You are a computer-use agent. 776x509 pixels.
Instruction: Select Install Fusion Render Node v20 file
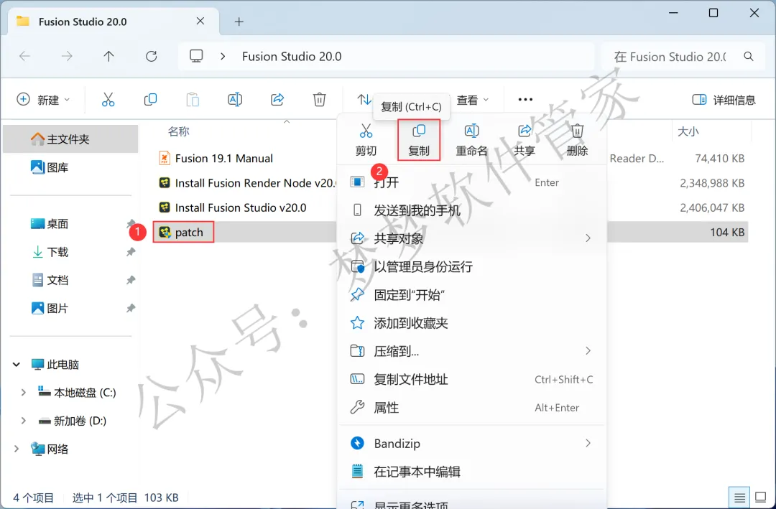[247, 183]
